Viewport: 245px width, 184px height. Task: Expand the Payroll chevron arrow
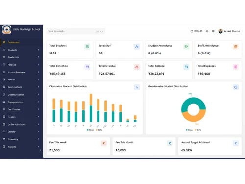point(38,79)
